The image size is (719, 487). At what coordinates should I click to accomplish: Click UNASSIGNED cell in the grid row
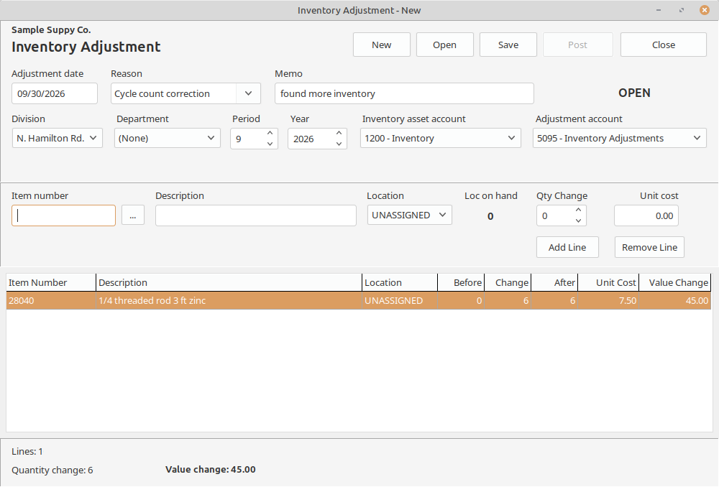click(x=400, y=300)
